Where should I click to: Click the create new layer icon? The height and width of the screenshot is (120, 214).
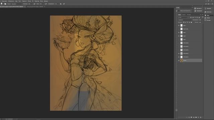point(198,117)
